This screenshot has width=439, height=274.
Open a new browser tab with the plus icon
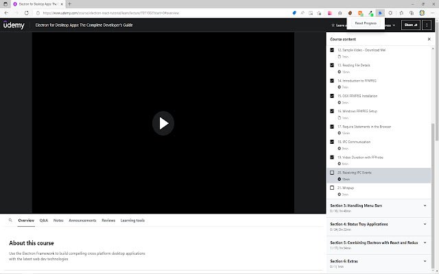click(x=69, y=4)
